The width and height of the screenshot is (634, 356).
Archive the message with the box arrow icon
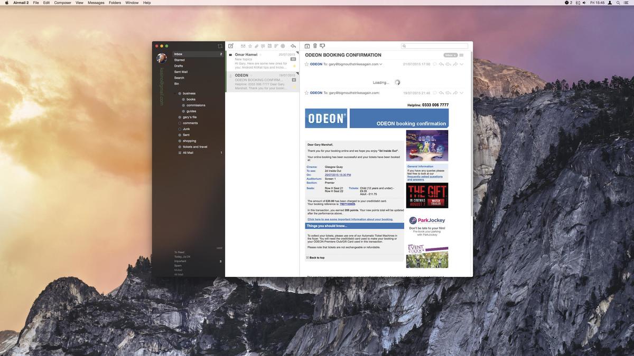click(307, 46)
